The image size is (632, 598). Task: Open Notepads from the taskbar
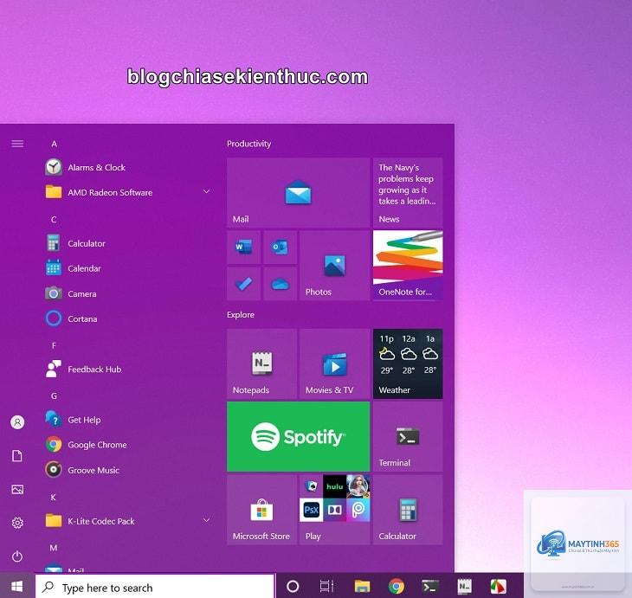tap(464, 586)
